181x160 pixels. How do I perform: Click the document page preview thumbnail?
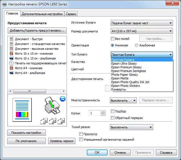(22, 110)
